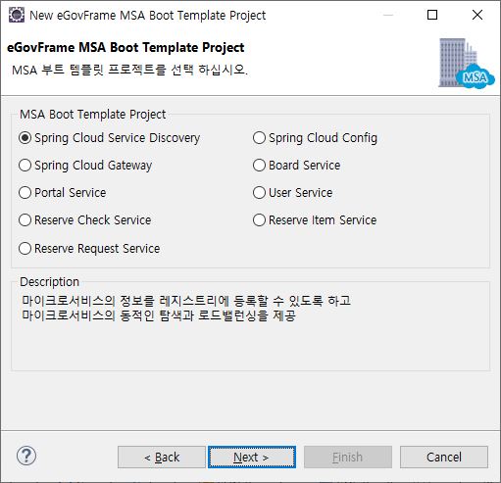
Task: Click the MSA building banner icon
Action: [466, 64]
